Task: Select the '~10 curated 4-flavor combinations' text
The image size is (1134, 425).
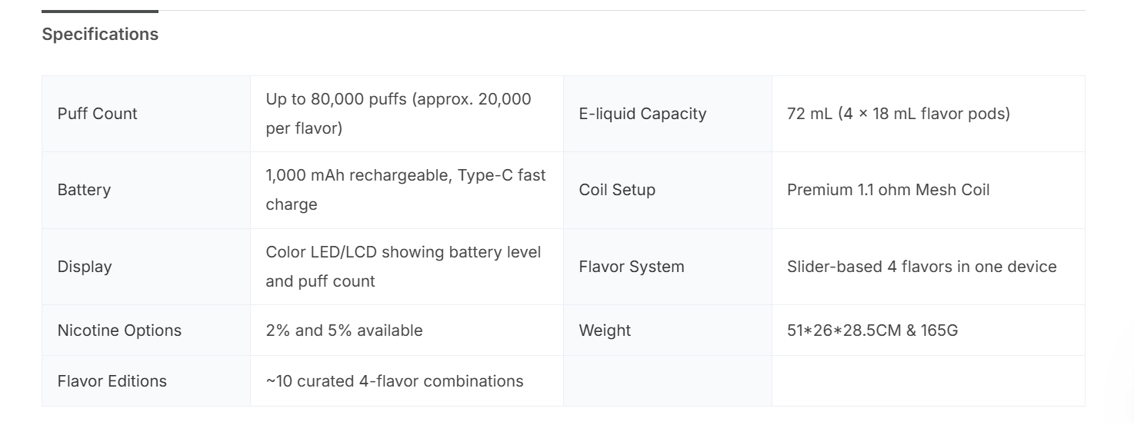Action: tap(395, 381)
